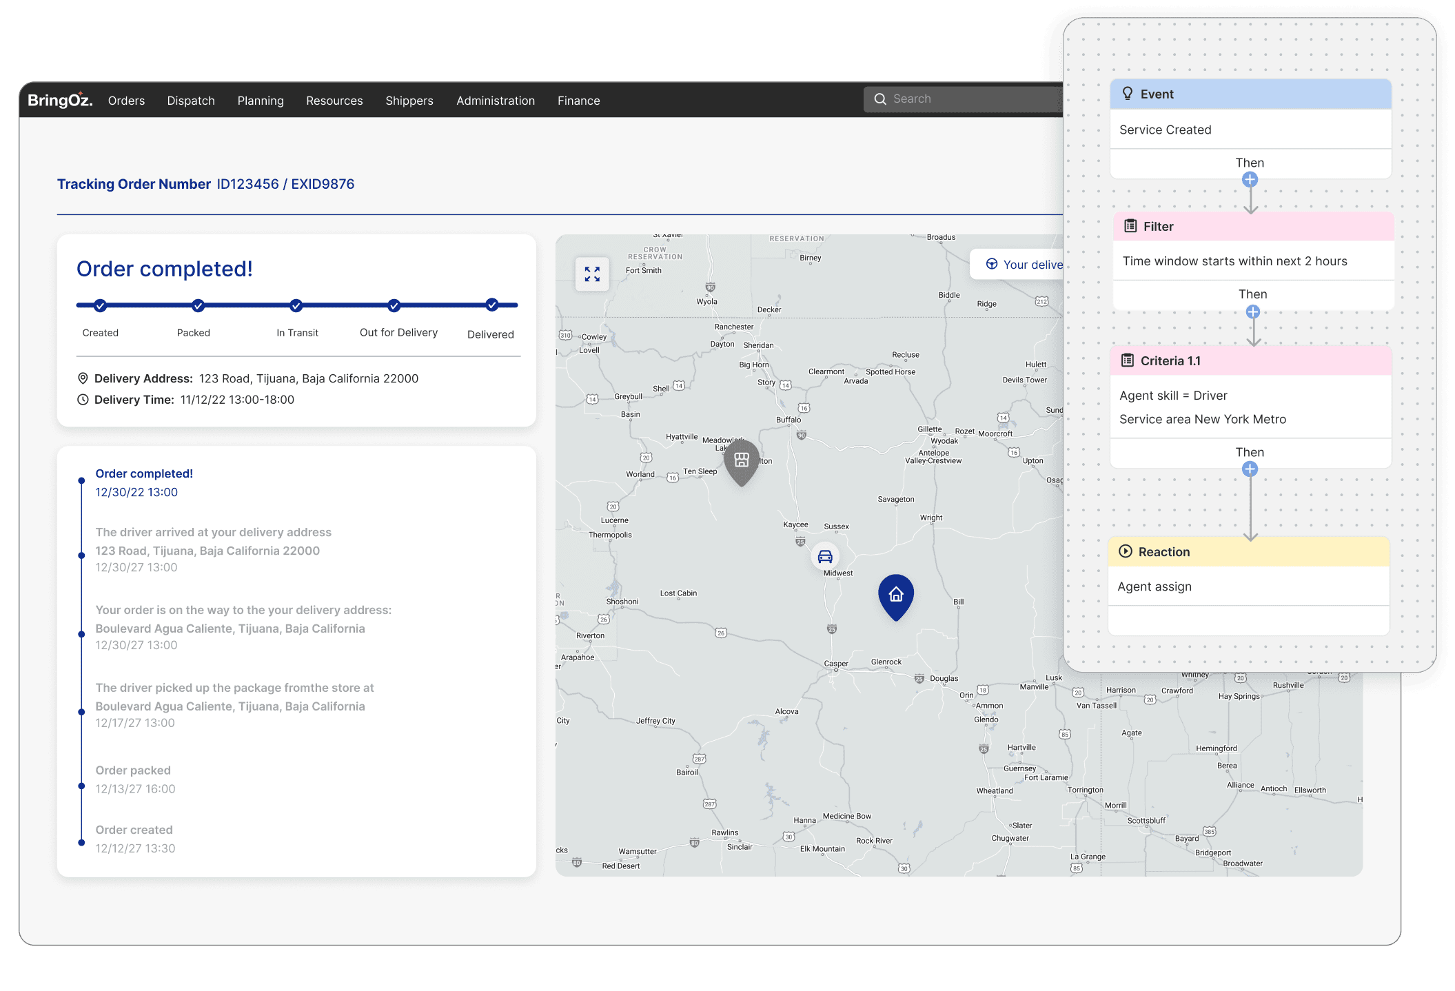
Task: Click Service area New York Metro criteria
Action: click(1203, 419)
